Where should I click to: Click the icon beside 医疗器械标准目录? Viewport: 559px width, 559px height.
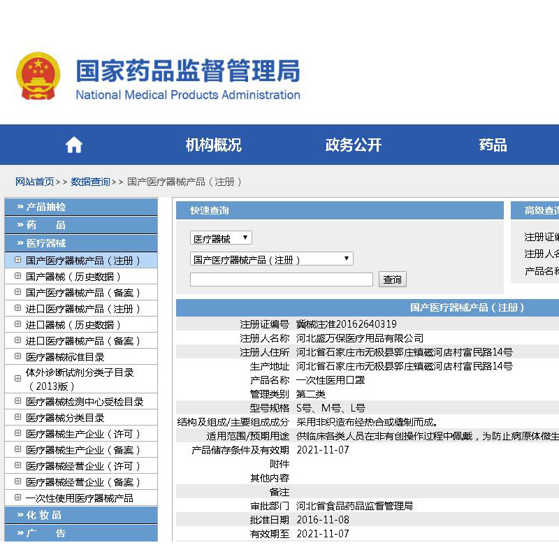click(17, 356)
